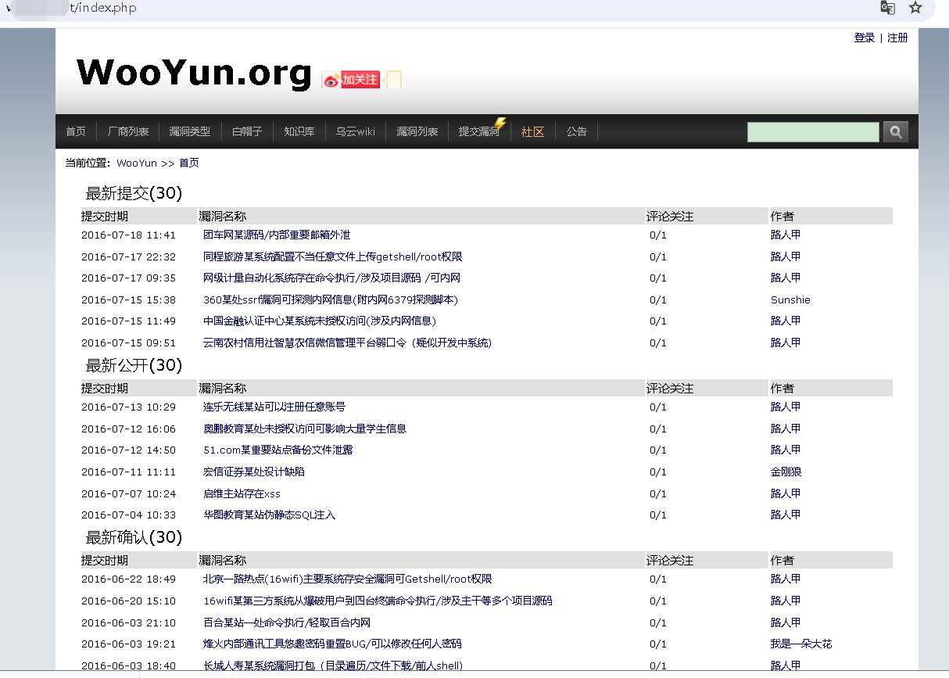
Task: Open the 漏洞类型 navigation item
Action: point(190,132)
